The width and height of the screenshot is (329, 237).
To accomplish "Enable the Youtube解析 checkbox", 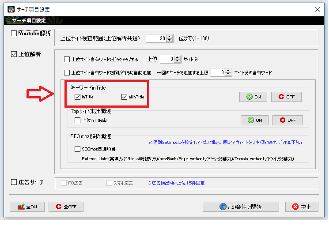I will click(x=14, y=34).
